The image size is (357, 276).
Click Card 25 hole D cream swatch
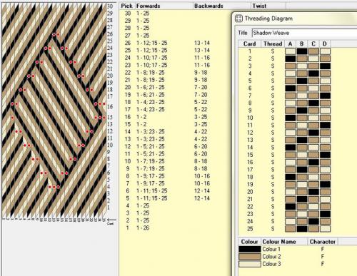[325, 229]
